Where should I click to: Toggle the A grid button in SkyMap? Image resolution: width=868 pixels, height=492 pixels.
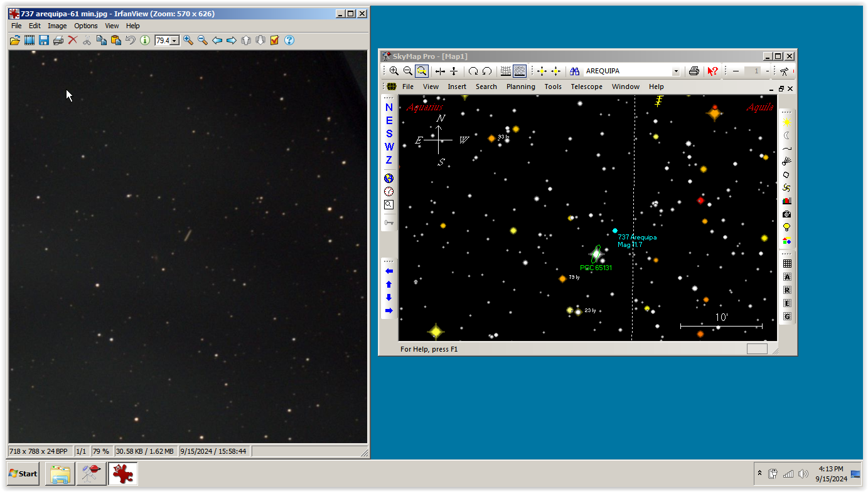click(787, 277)
